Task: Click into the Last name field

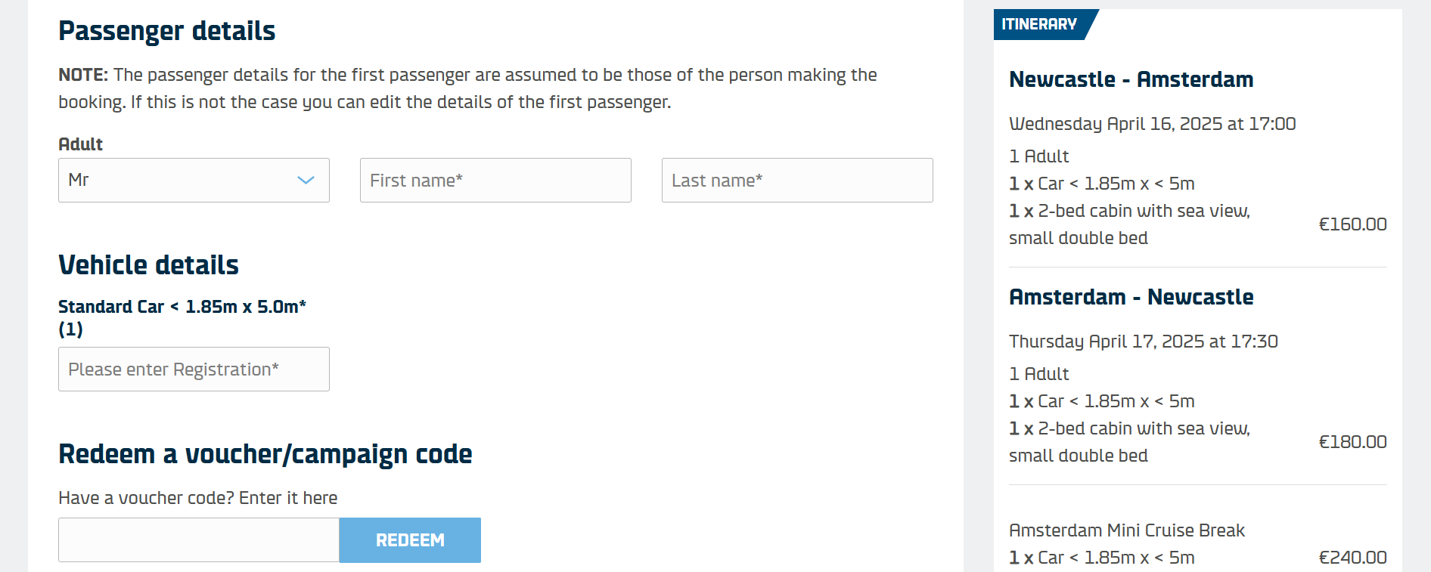Action: click(797, 180)
